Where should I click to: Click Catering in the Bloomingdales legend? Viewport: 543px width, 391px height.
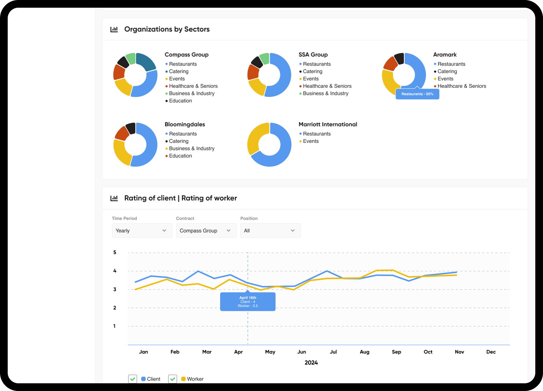tap(179, 141)
